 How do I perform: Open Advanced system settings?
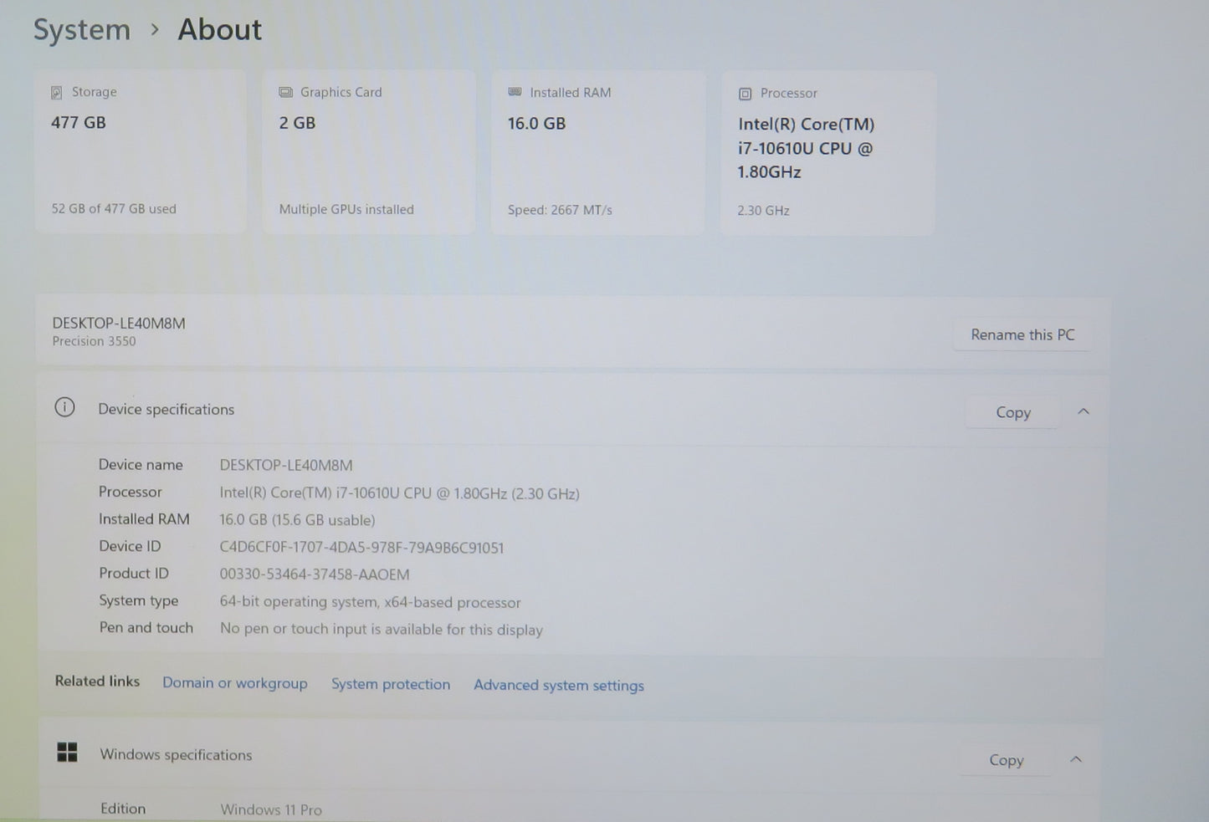(x=558, y=685)
